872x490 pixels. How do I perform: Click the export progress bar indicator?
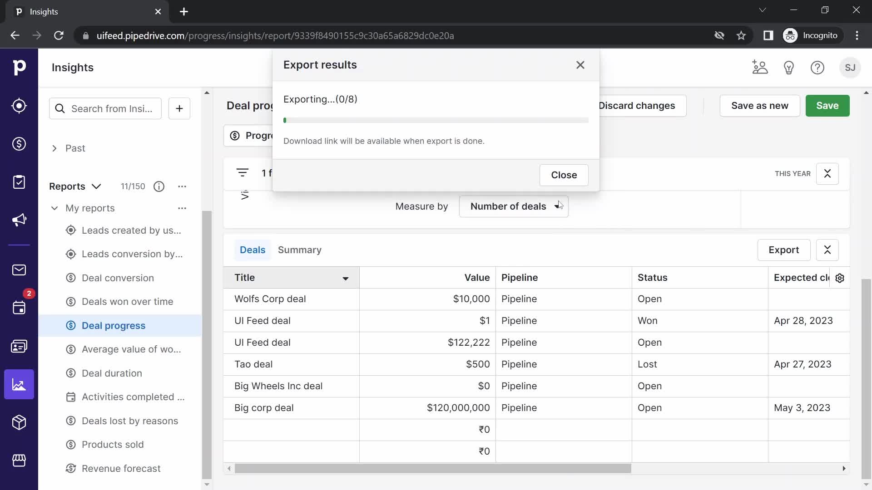click(286, 120)
